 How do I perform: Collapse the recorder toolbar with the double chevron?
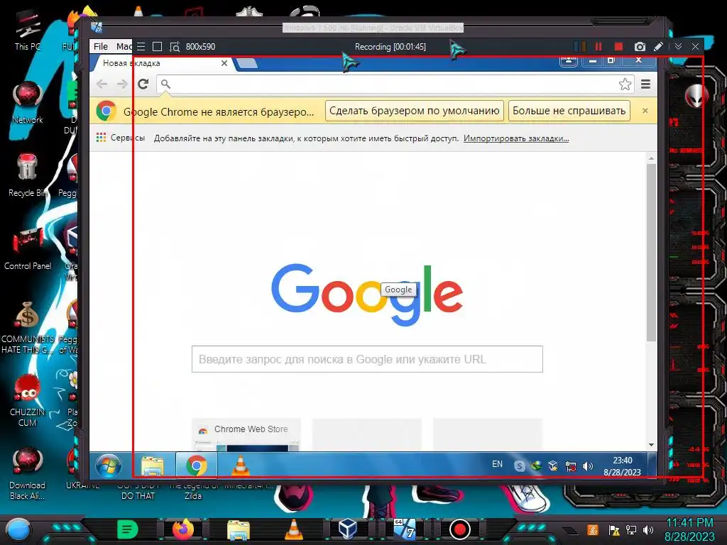click(678, 46)
